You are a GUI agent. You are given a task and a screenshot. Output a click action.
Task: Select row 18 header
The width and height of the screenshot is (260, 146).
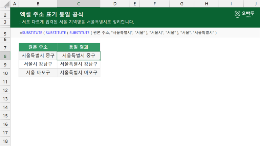click(5, 141)
